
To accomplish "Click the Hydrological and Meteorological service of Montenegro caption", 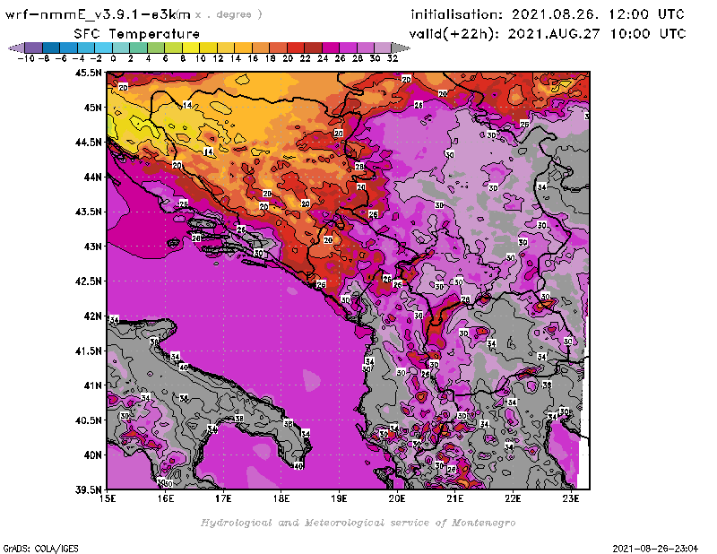I will tap(358, 523).
